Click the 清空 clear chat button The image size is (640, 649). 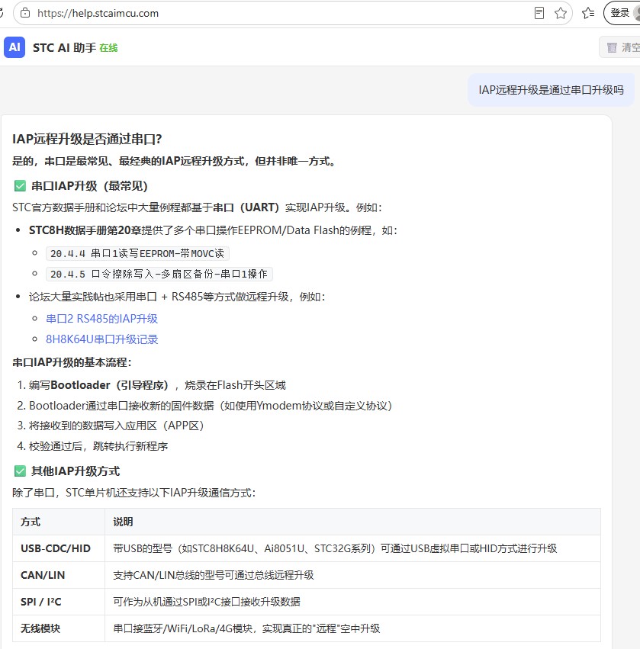coord(621,47)
